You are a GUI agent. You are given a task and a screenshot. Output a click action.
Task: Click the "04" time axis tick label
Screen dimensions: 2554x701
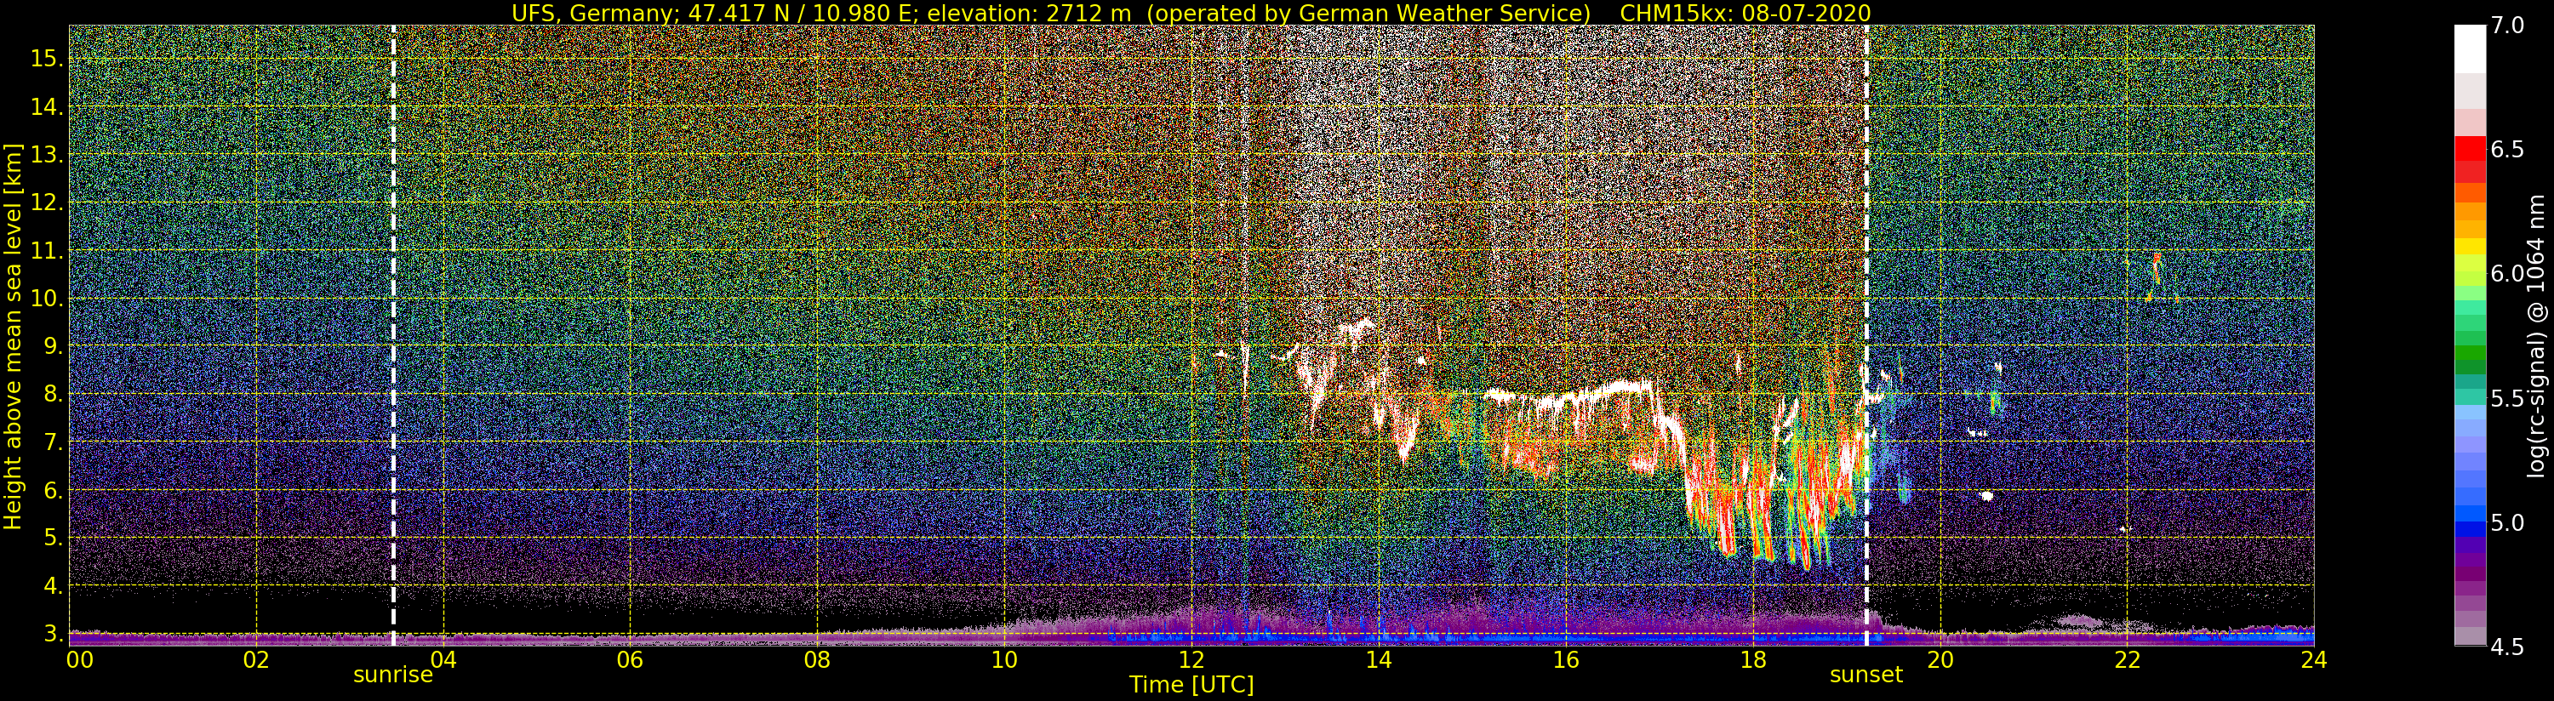coord(443,659)
